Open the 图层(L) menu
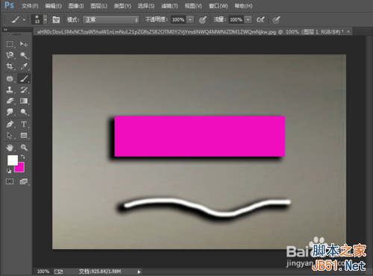The width and height of the screenshot is (373, 276). pos(99,6)
